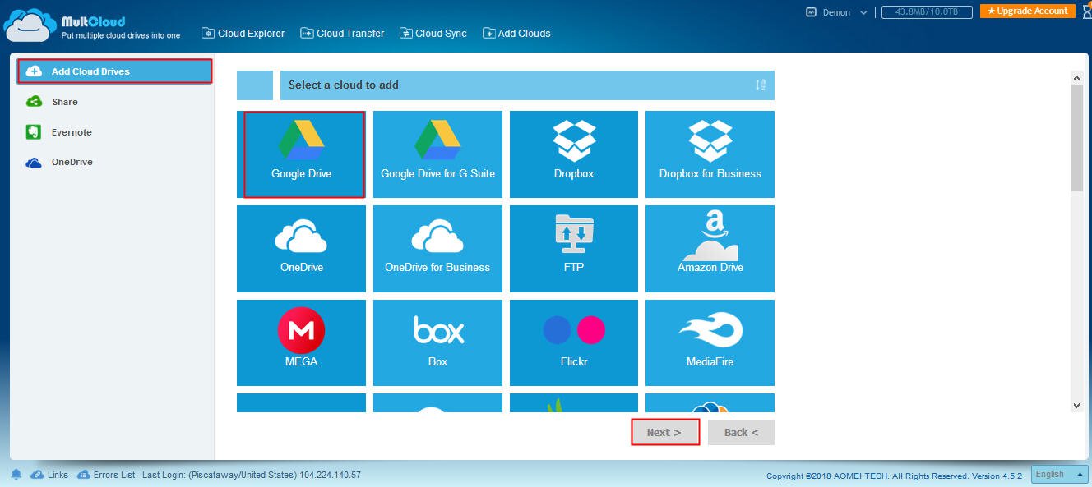Screen dimensions: 1092x487
Task: Select the Google Drive cloud tile
Action: pyautogui.click(x=302, y=154)
